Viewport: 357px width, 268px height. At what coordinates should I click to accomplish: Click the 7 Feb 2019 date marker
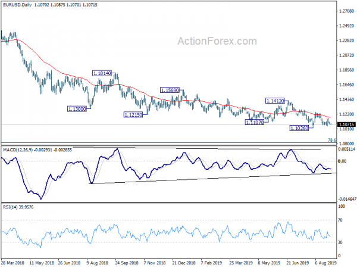tap(211, 263)
